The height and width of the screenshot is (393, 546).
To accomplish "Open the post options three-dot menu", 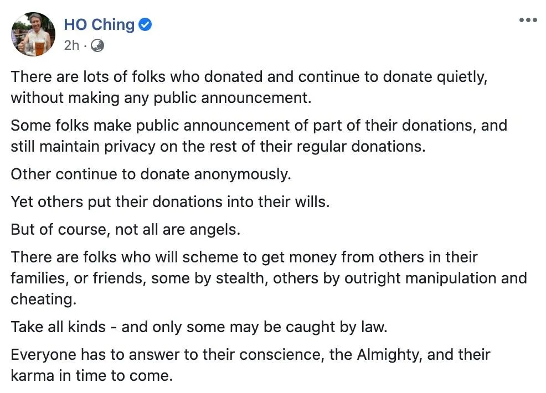I will pos(528,20).
